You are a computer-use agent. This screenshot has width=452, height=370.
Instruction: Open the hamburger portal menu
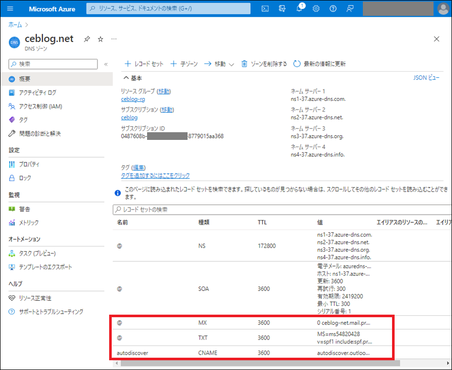[10, 9]
